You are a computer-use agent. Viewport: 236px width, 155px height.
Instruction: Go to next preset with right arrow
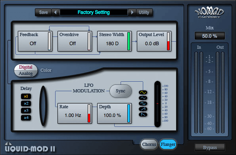point(132,12)
